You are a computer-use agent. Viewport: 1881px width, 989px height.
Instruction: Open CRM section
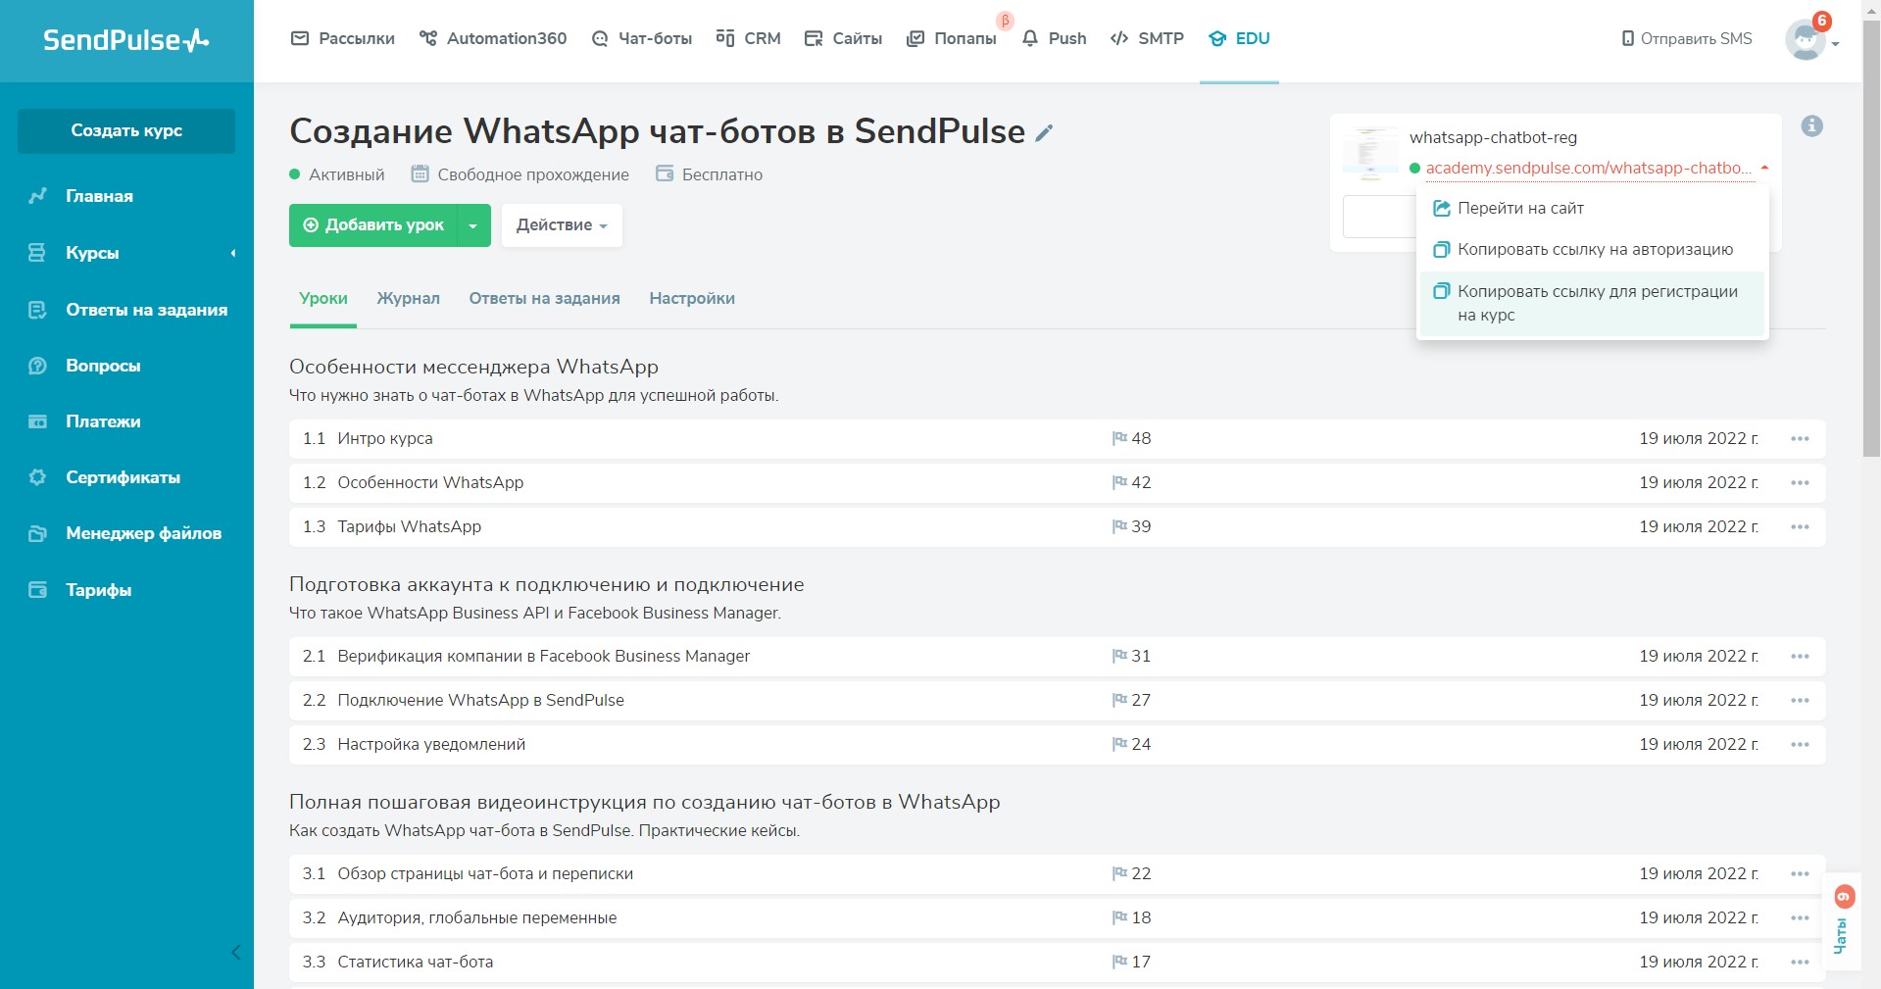tap(748, 38)
